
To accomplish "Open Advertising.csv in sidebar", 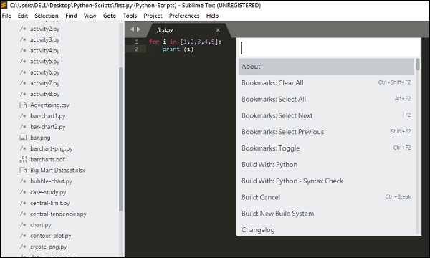I will pos(49,105).
